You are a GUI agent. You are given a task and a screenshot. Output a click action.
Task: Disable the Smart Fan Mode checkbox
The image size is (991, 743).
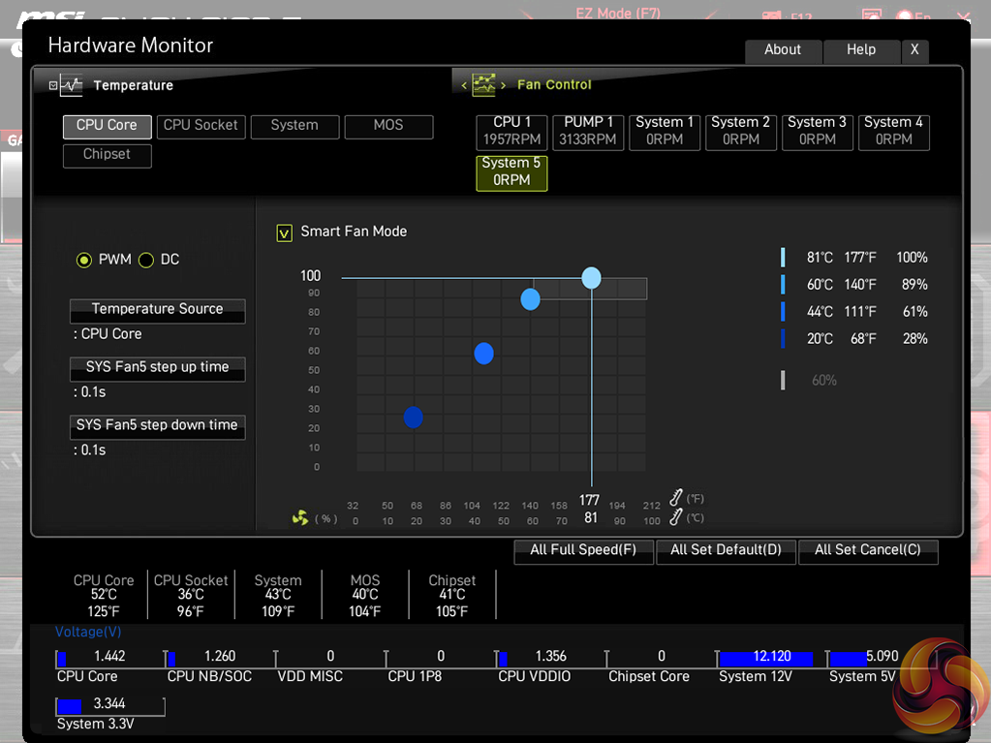coord(285,232)
